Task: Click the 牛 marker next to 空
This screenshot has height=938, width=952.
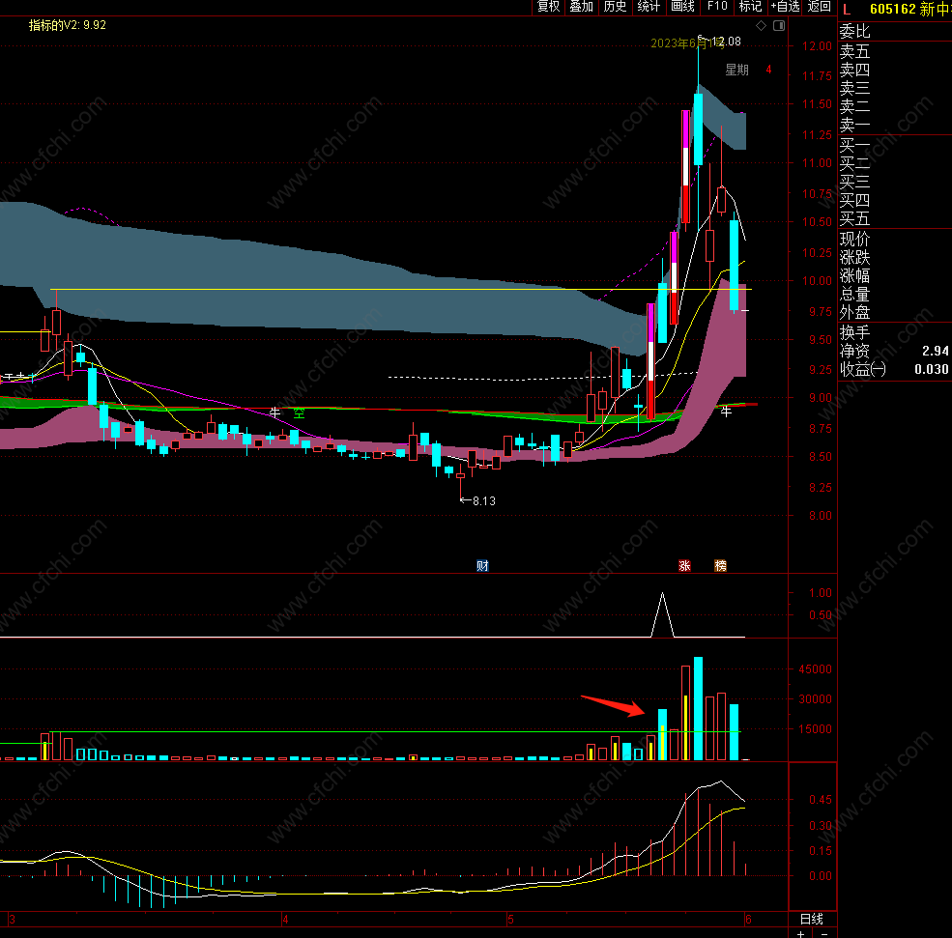Action: 275,412
